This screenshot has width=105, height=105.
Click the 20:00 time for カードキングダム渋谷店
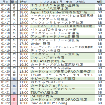[24, 68]
